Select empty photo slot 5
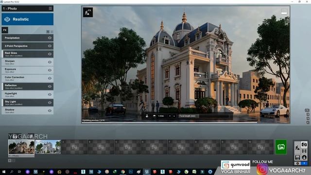Image resolution: width=311 pixels, height=175 pixels. (127, 147)
